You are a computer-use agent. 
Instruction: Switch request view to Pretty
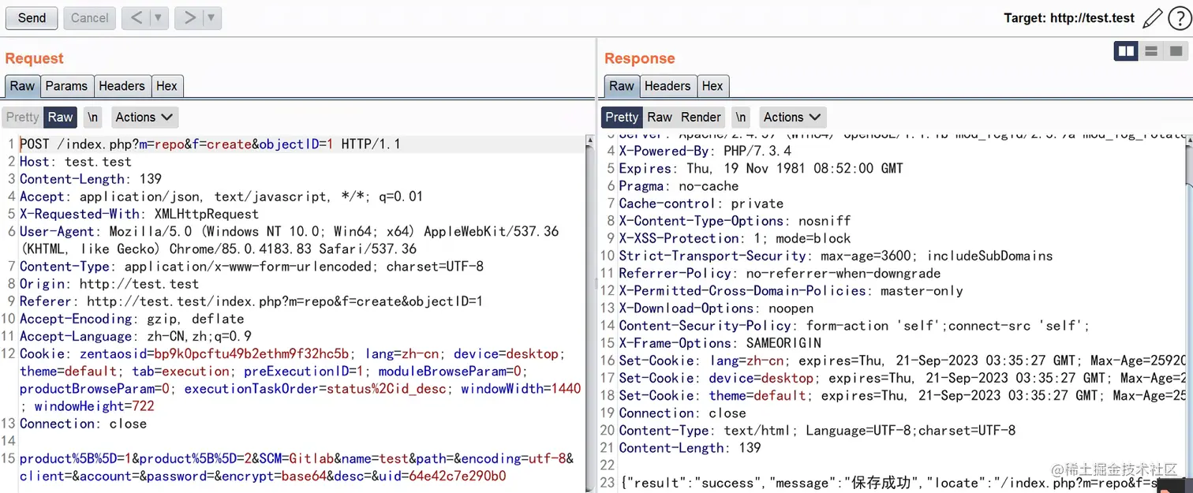22,118
